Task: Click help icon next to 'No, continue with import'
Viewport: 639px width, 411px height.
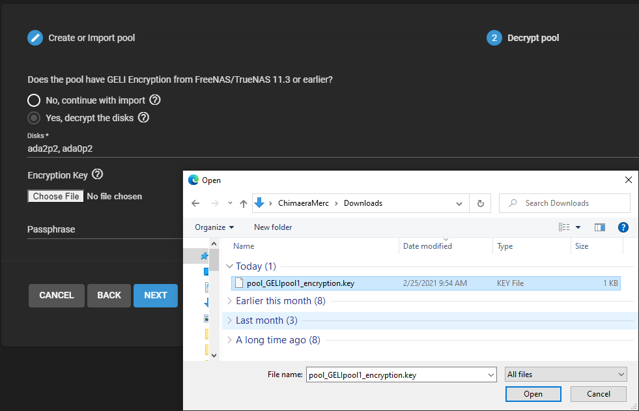Action: click(155, 100)
